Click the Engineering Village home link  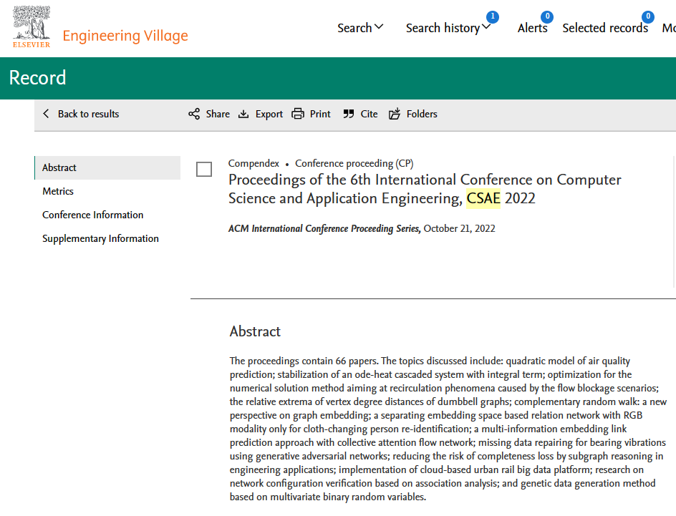click(x=125, y=36)
